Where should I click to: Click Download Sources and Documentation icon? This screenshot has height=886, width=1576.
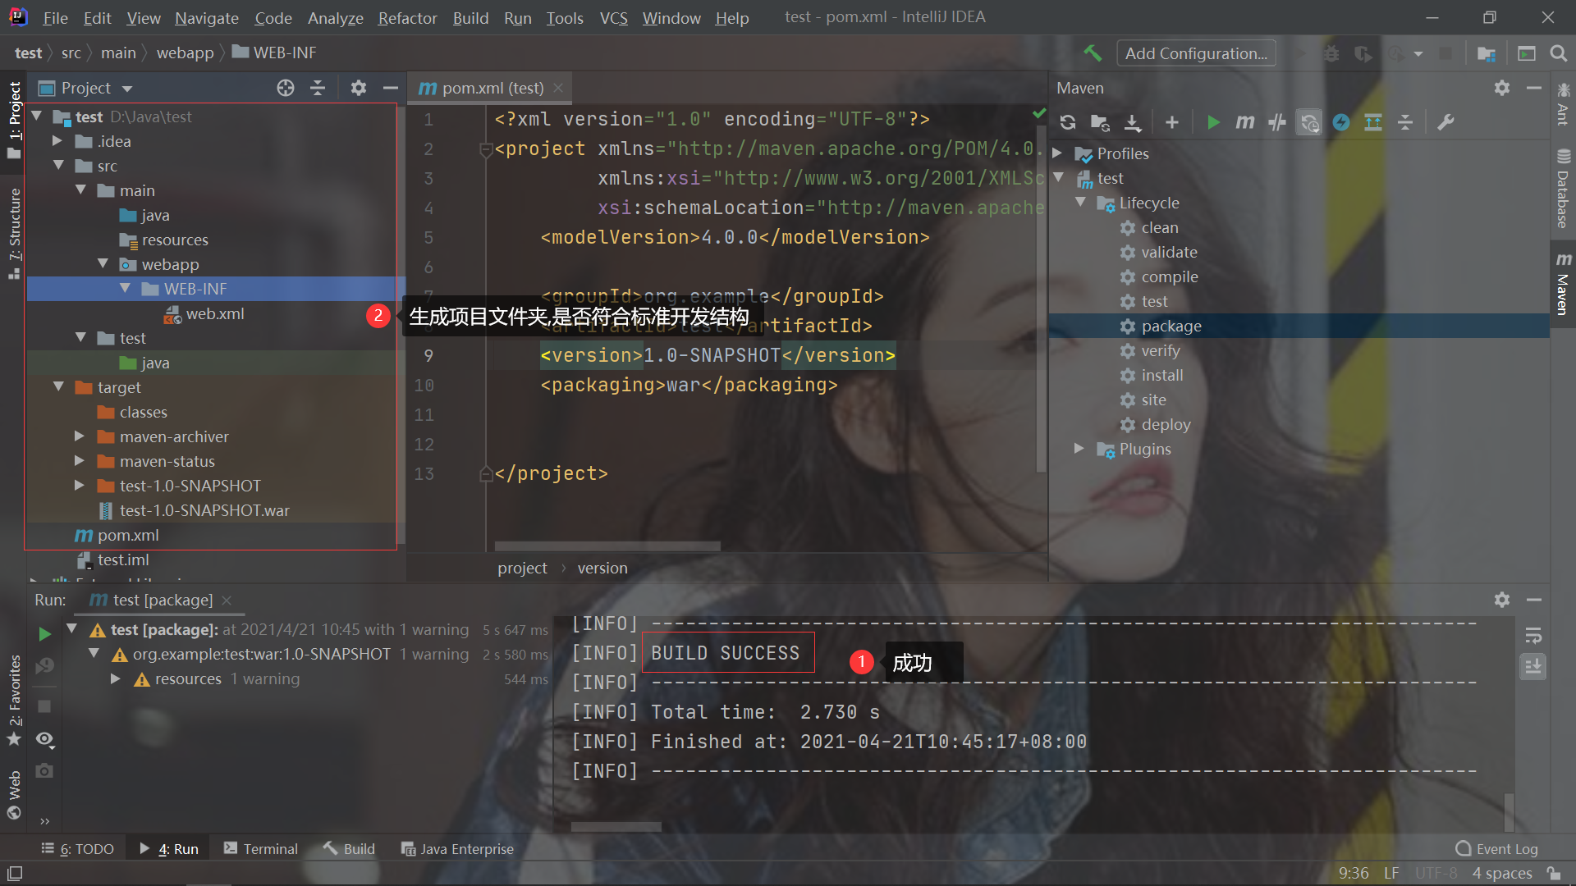pos(1132,122)
